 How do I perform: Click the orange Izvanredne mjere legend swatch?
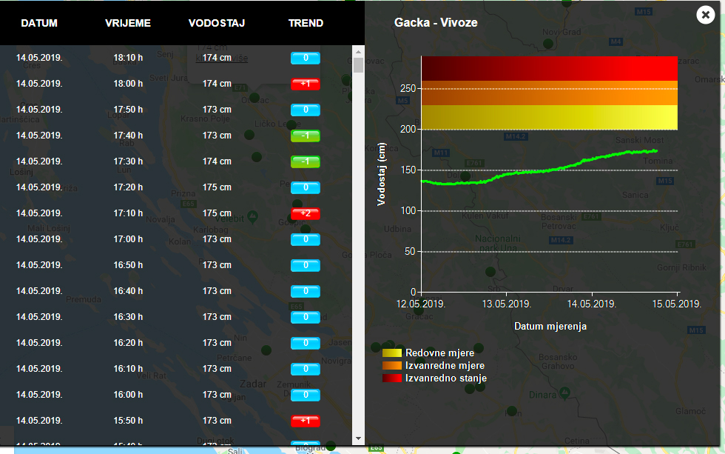(x=391, y=366)
